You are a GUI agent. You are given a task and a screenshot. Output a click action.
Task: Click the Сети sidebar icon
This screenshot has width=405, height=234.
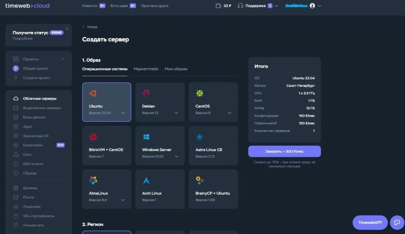(x=16, y=154)
